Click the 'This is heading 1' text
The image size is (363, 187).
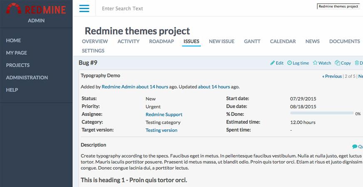point(134,180)
